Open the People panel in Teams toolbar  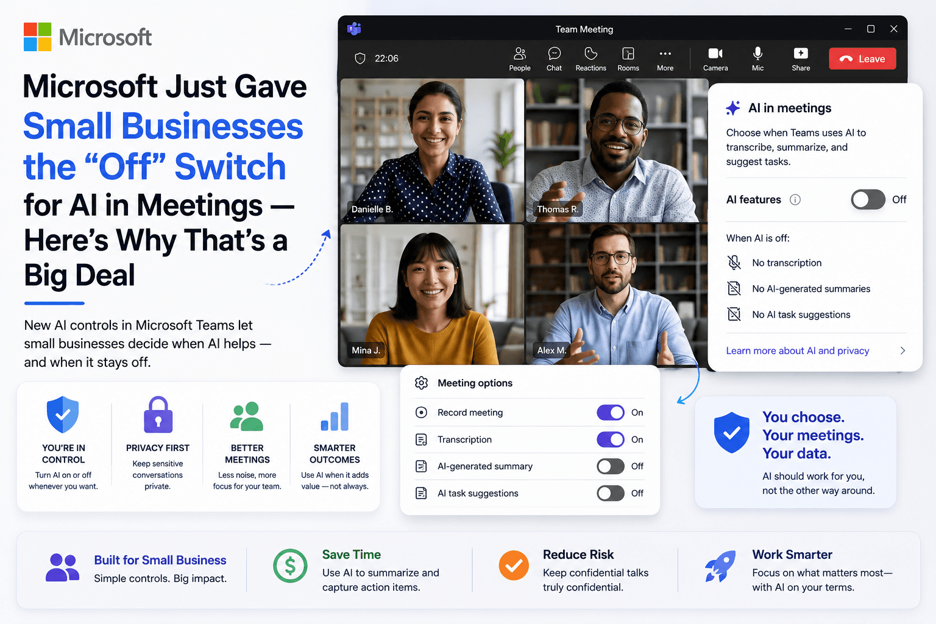pos(520,59)
